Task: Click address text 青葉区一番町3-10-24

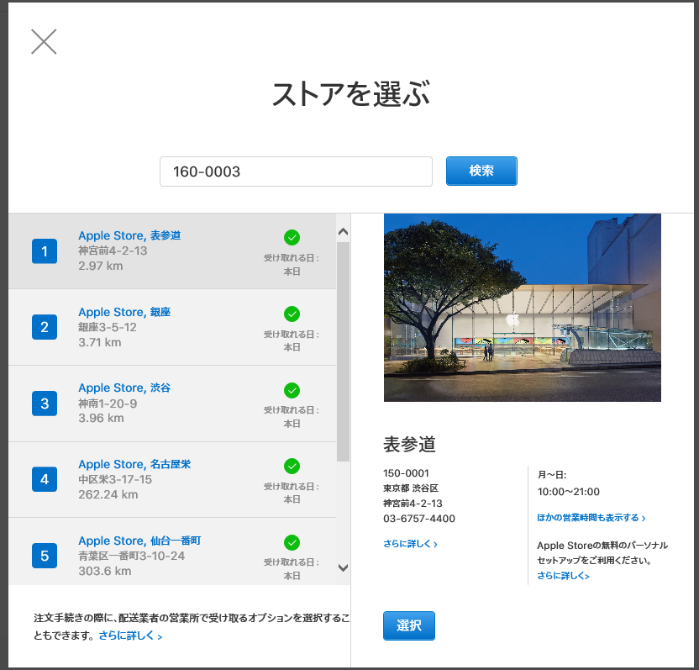Action: tap(132, 556)
